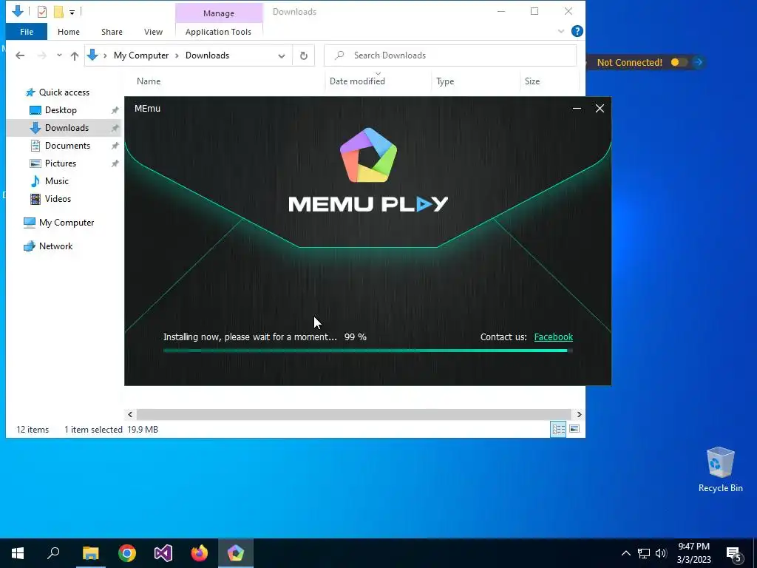Open Visual Studio from the taskbar
Screen dimensions: 757x568
[x=163, y=553]
